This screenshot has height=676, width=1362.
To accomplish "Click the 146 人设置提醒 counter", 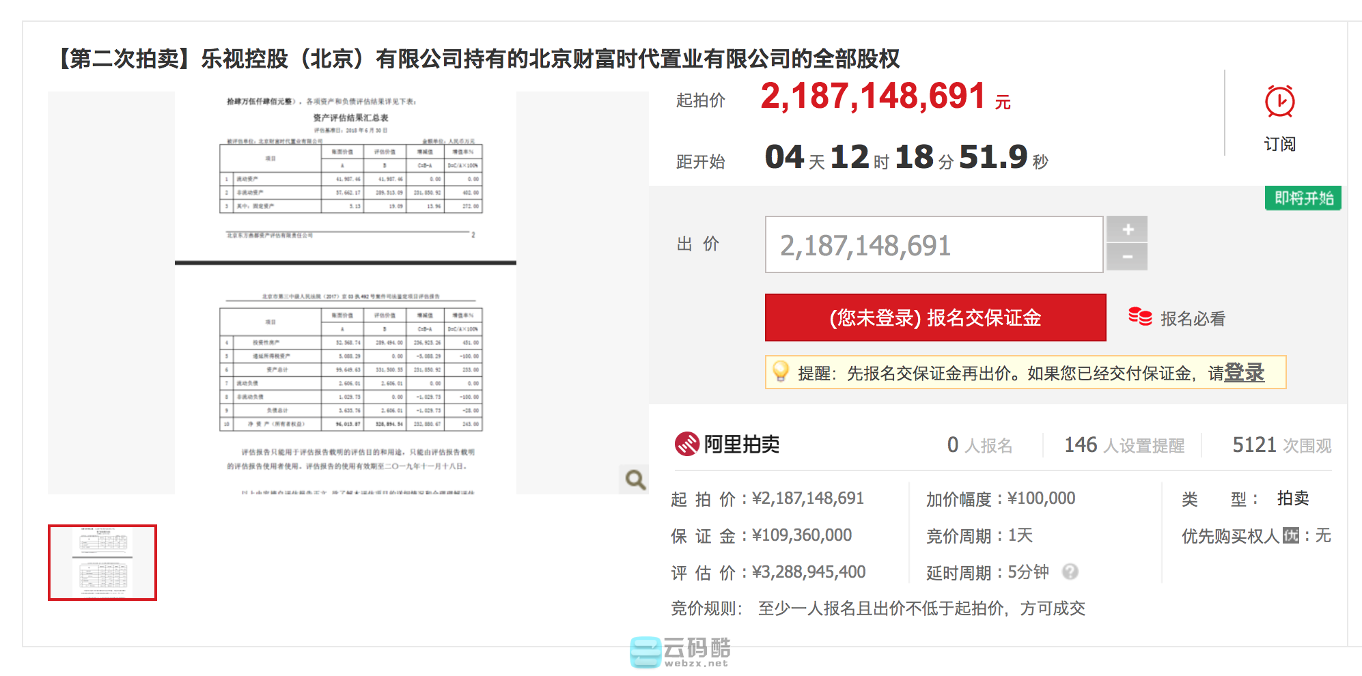I will [1124, 445].
